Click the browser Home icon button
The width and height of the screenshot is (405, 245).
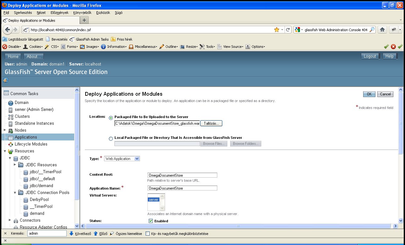tap(382, 30)
